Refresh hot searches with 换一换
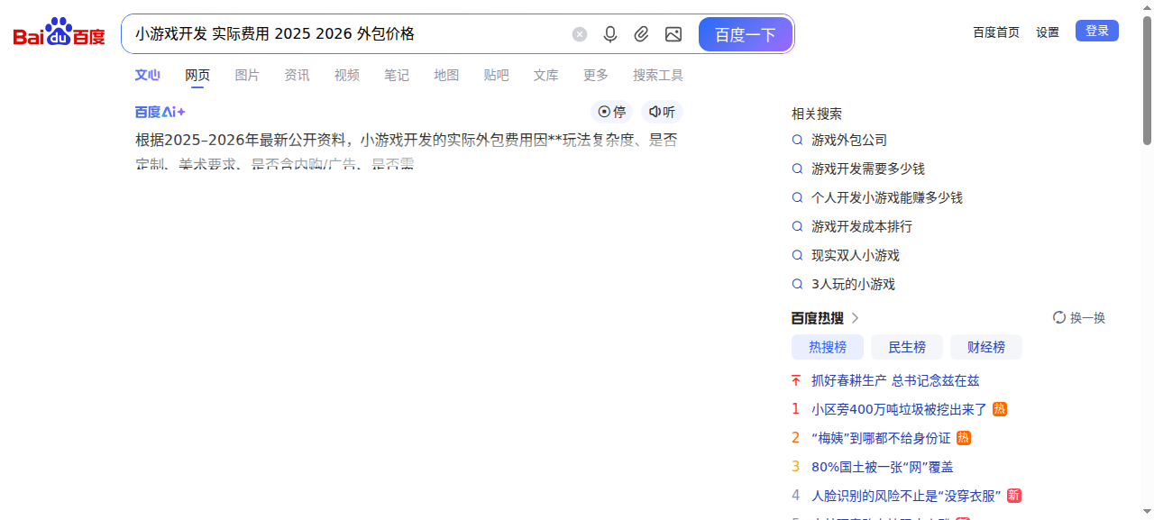Image resolution: width=1154 pixels, height=520 pixels. [1079, 318]
